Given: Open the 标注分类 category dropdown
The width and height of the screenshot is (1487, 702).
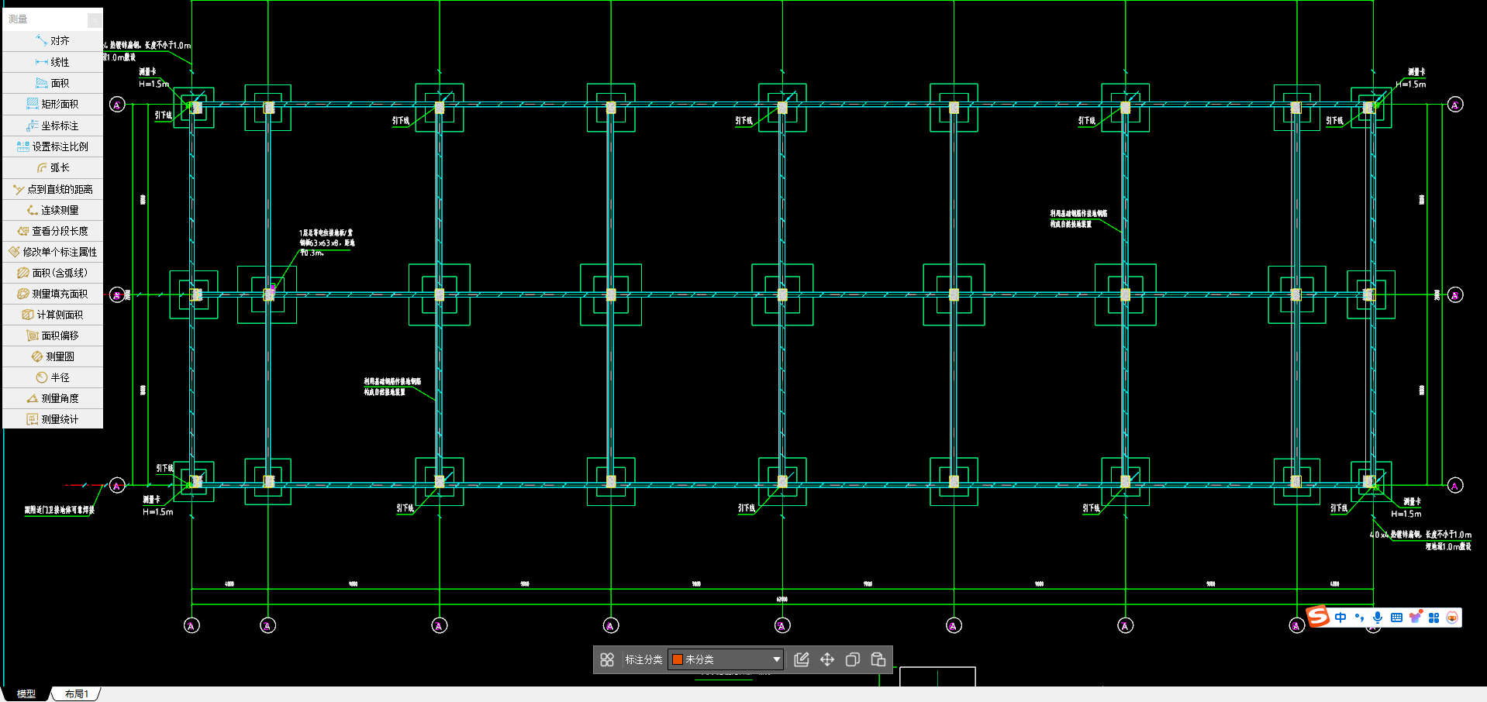Looking at the screenshot, I should click(x=726, y=659).
